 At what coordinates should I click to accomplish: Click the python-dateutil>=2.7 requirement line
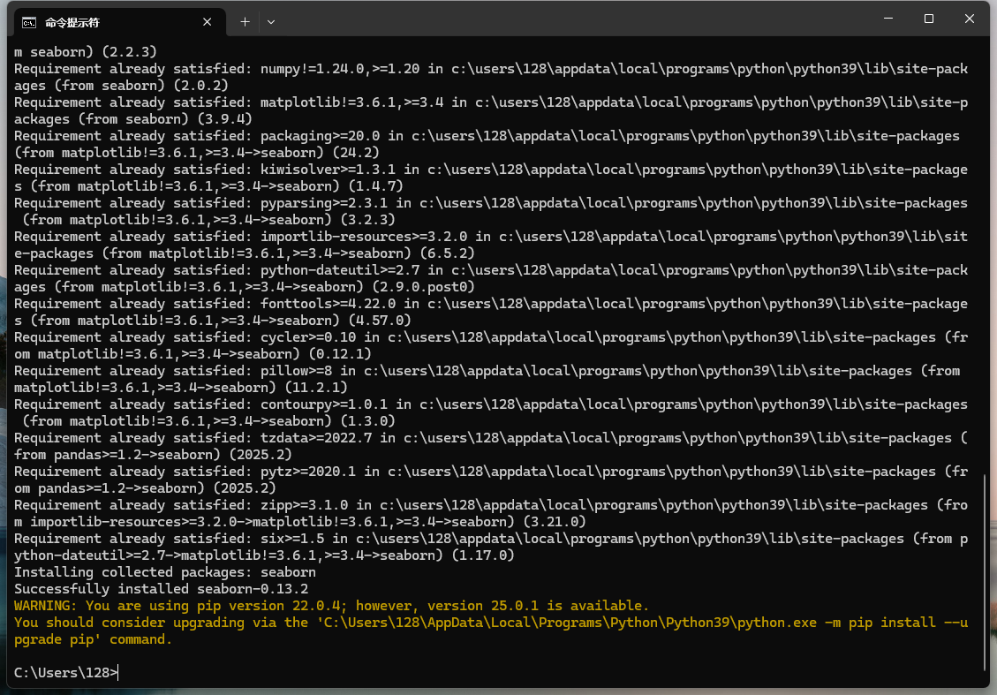tap(491, 270)
